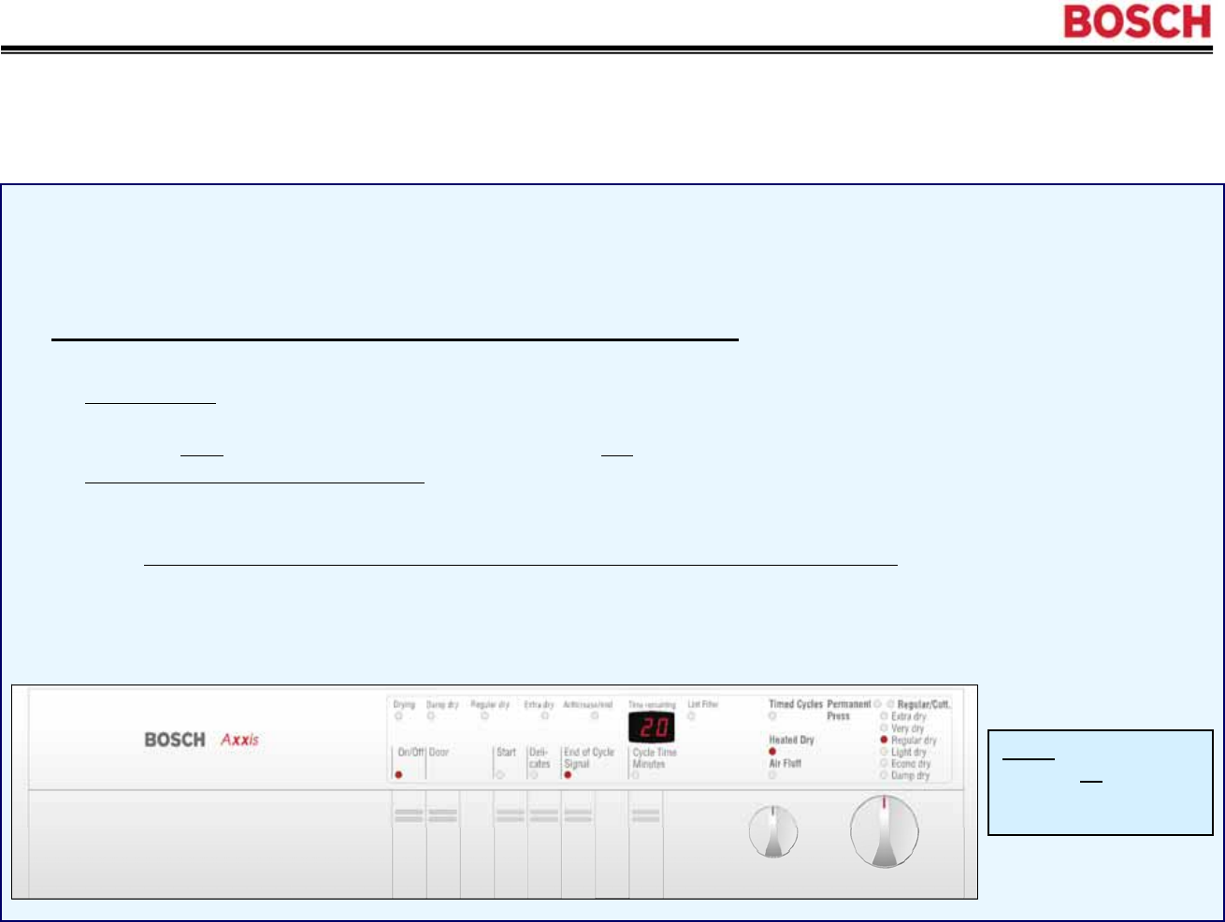Click the Start indicator light
Image resolution: width=1225 pixels, height=922 pixels.
pyautogui.click(x=500, y=775)
